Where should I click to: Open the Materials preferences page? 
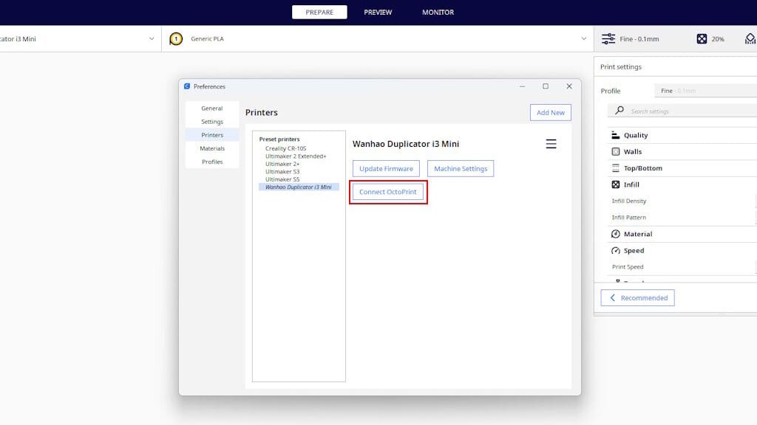(x=212, y=148)
